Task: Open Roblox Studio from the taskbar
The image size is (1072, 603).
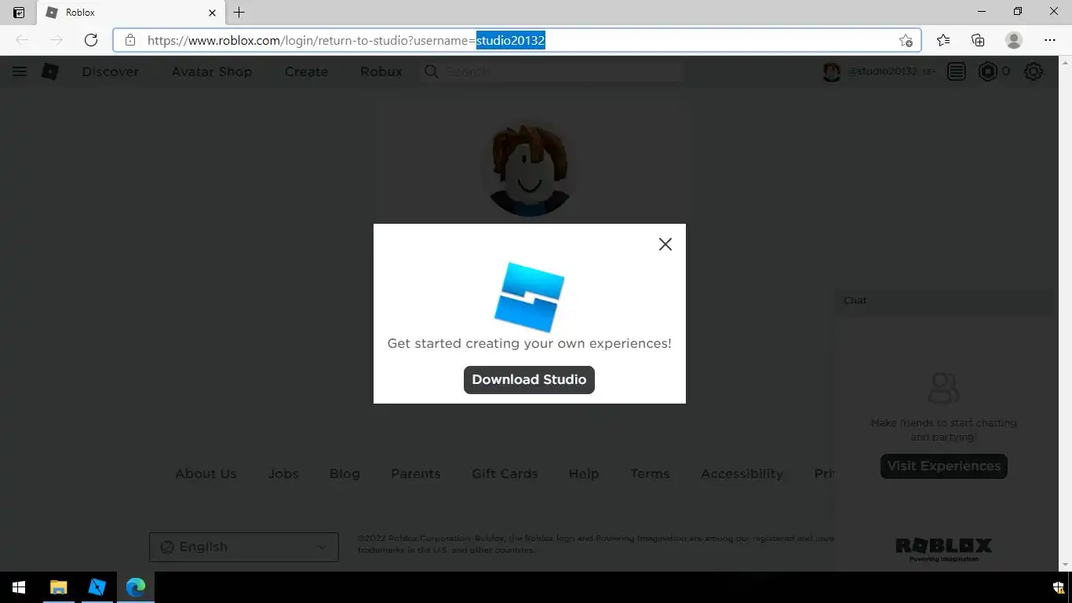Action: pos(97,587)
